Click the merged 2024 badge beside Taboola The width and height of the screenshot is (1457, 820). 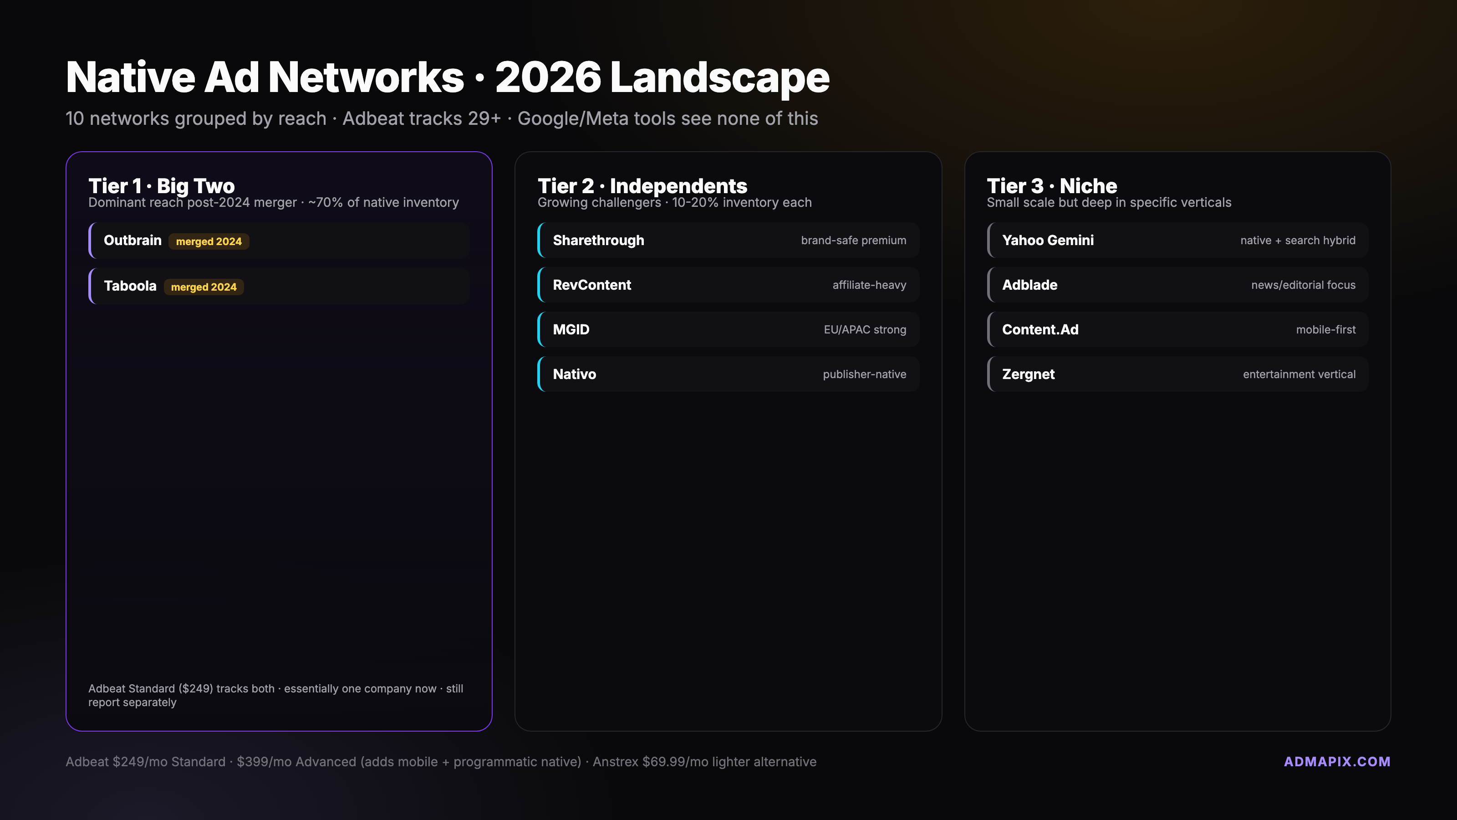[x=204, y=287]
